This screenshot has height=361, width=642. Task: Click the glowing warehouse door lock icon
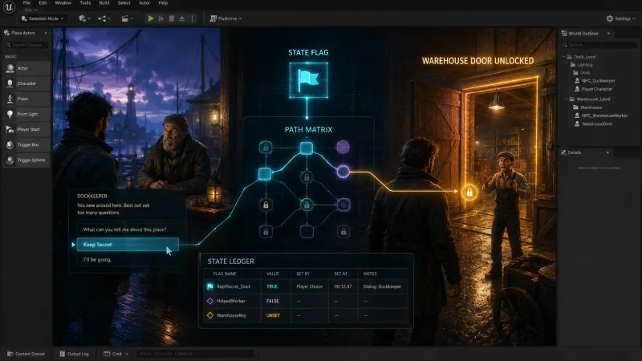[x=469, y=192]
